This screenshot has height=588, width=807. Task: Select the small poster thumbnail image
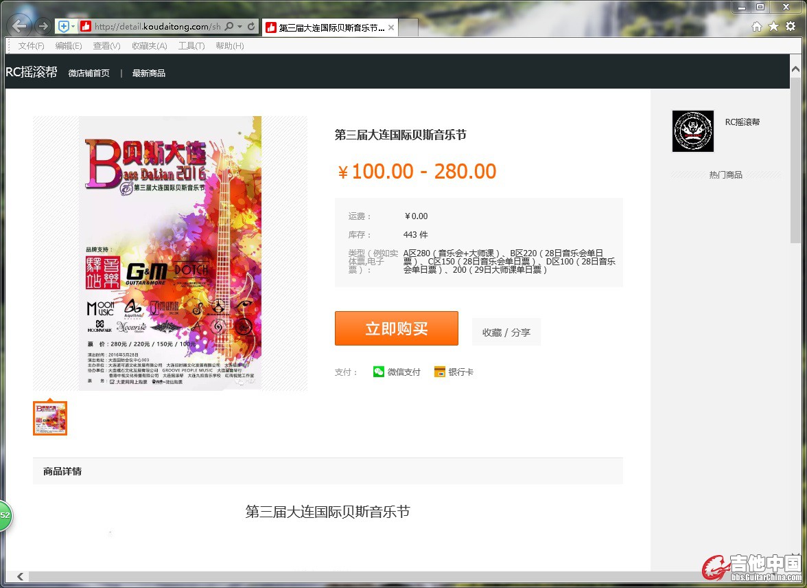click(50, 418)
